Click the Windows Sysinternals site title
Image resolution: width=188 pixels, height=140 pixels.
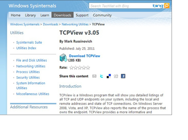click(x=32, y=6)
